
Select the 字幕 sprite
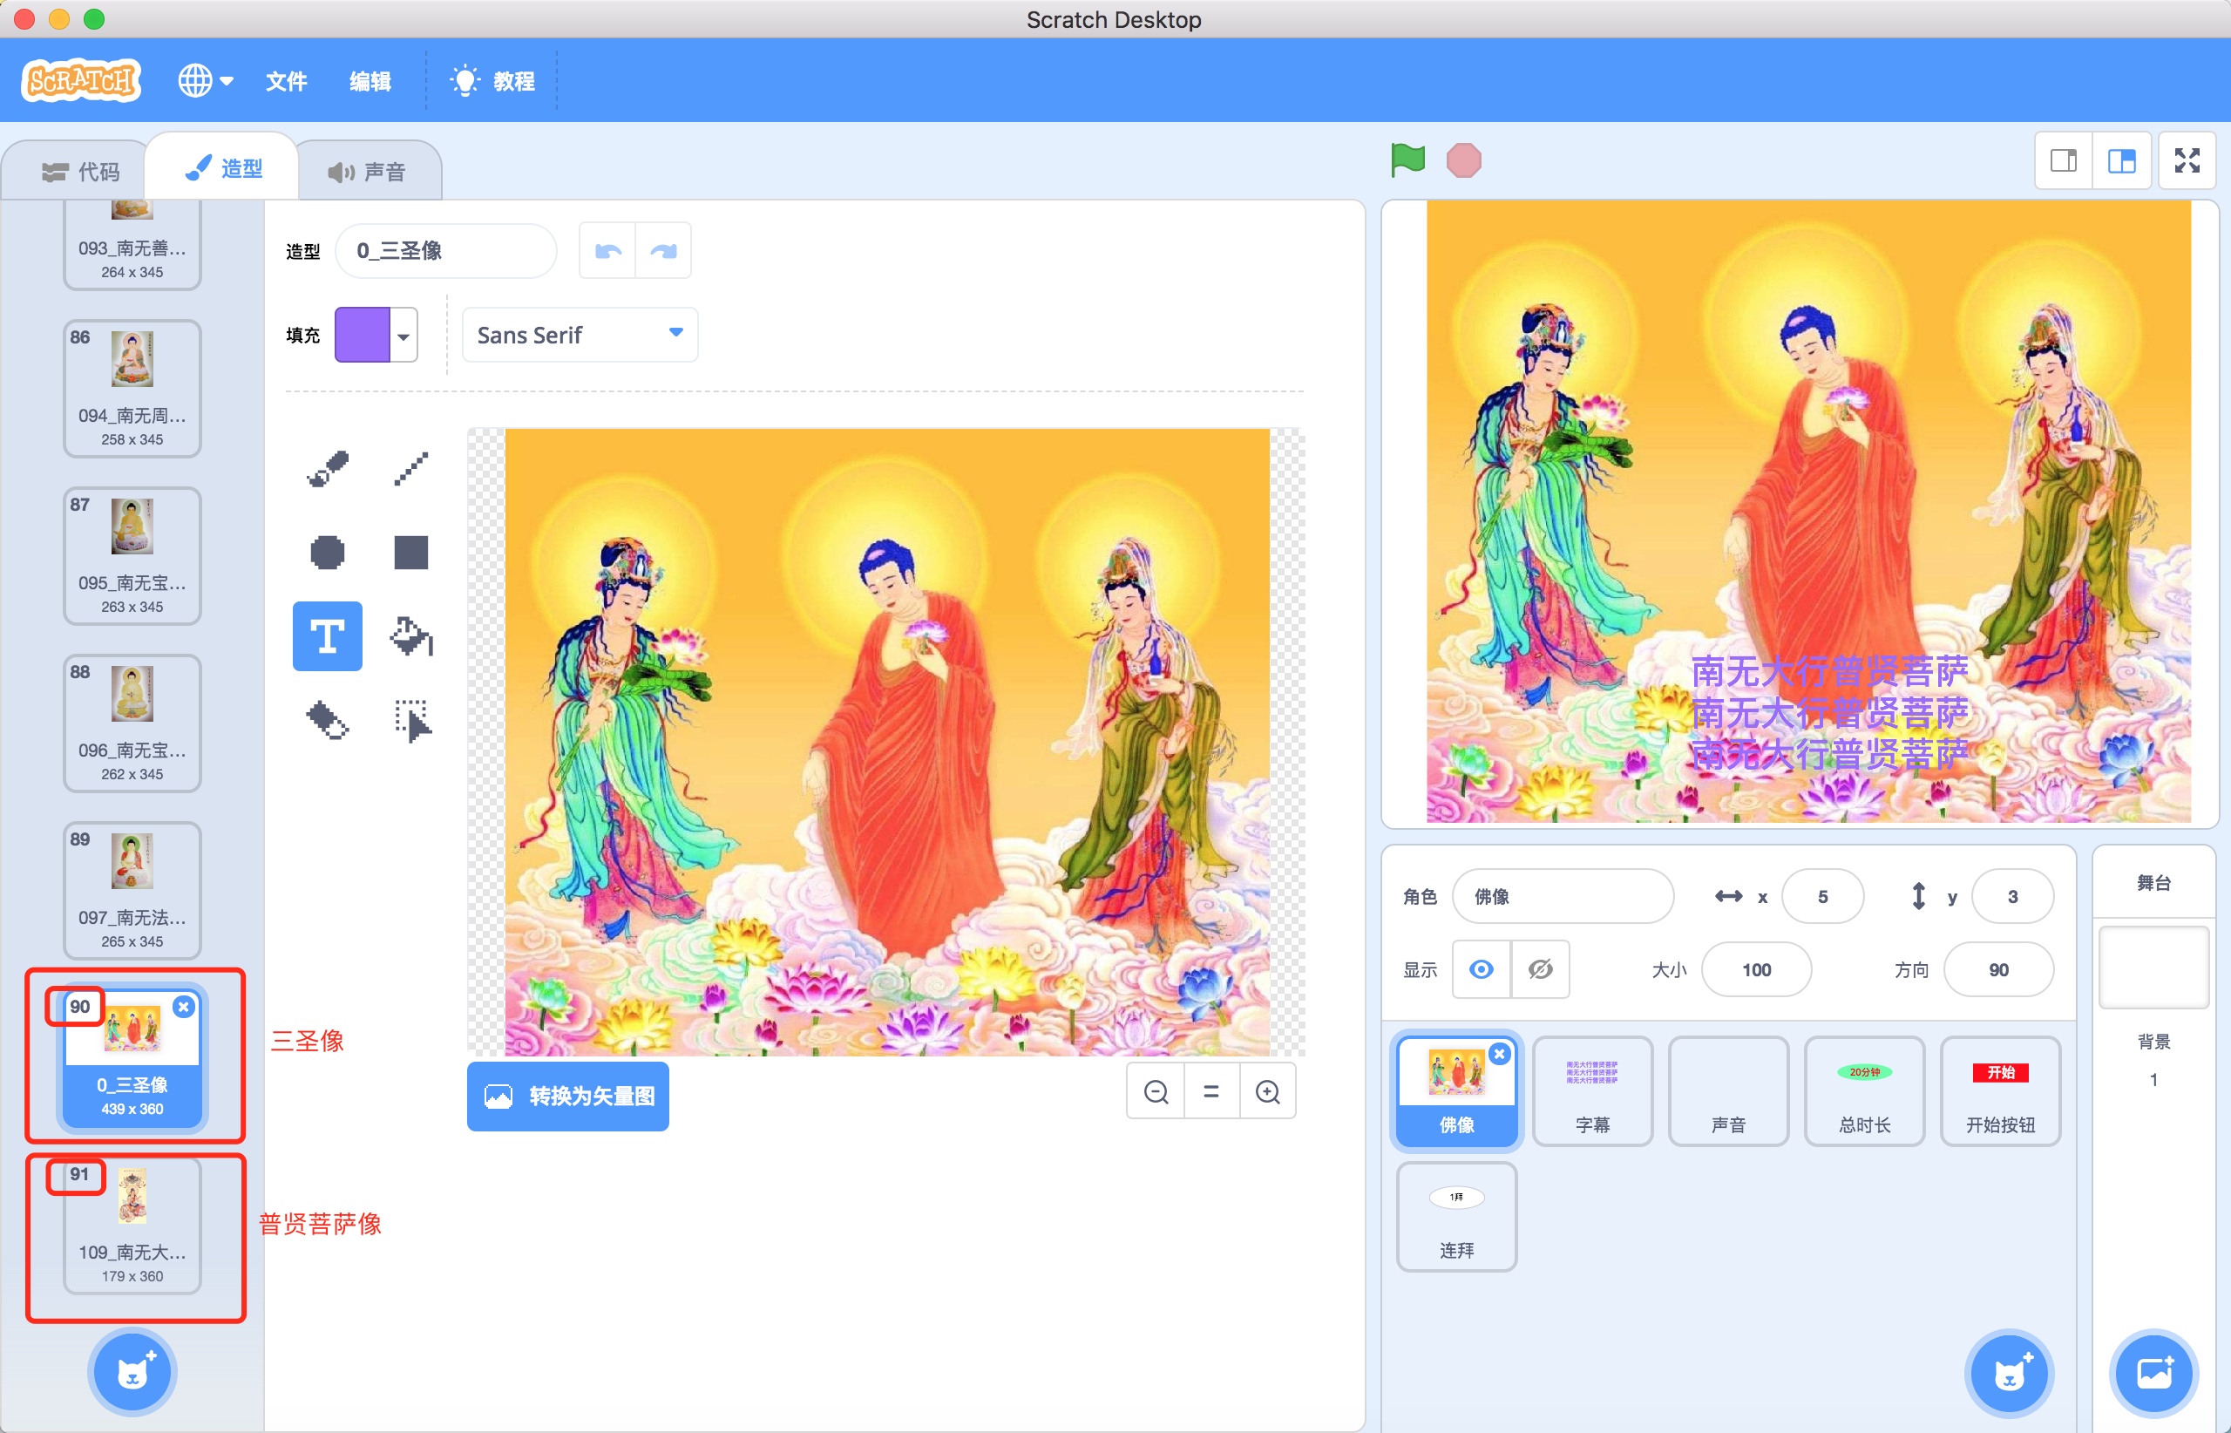(1592, 1090)
